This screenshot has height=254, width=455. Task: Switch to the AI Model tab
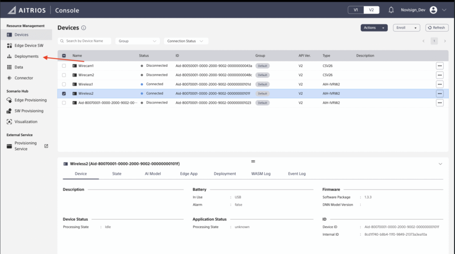pos(152,173)
